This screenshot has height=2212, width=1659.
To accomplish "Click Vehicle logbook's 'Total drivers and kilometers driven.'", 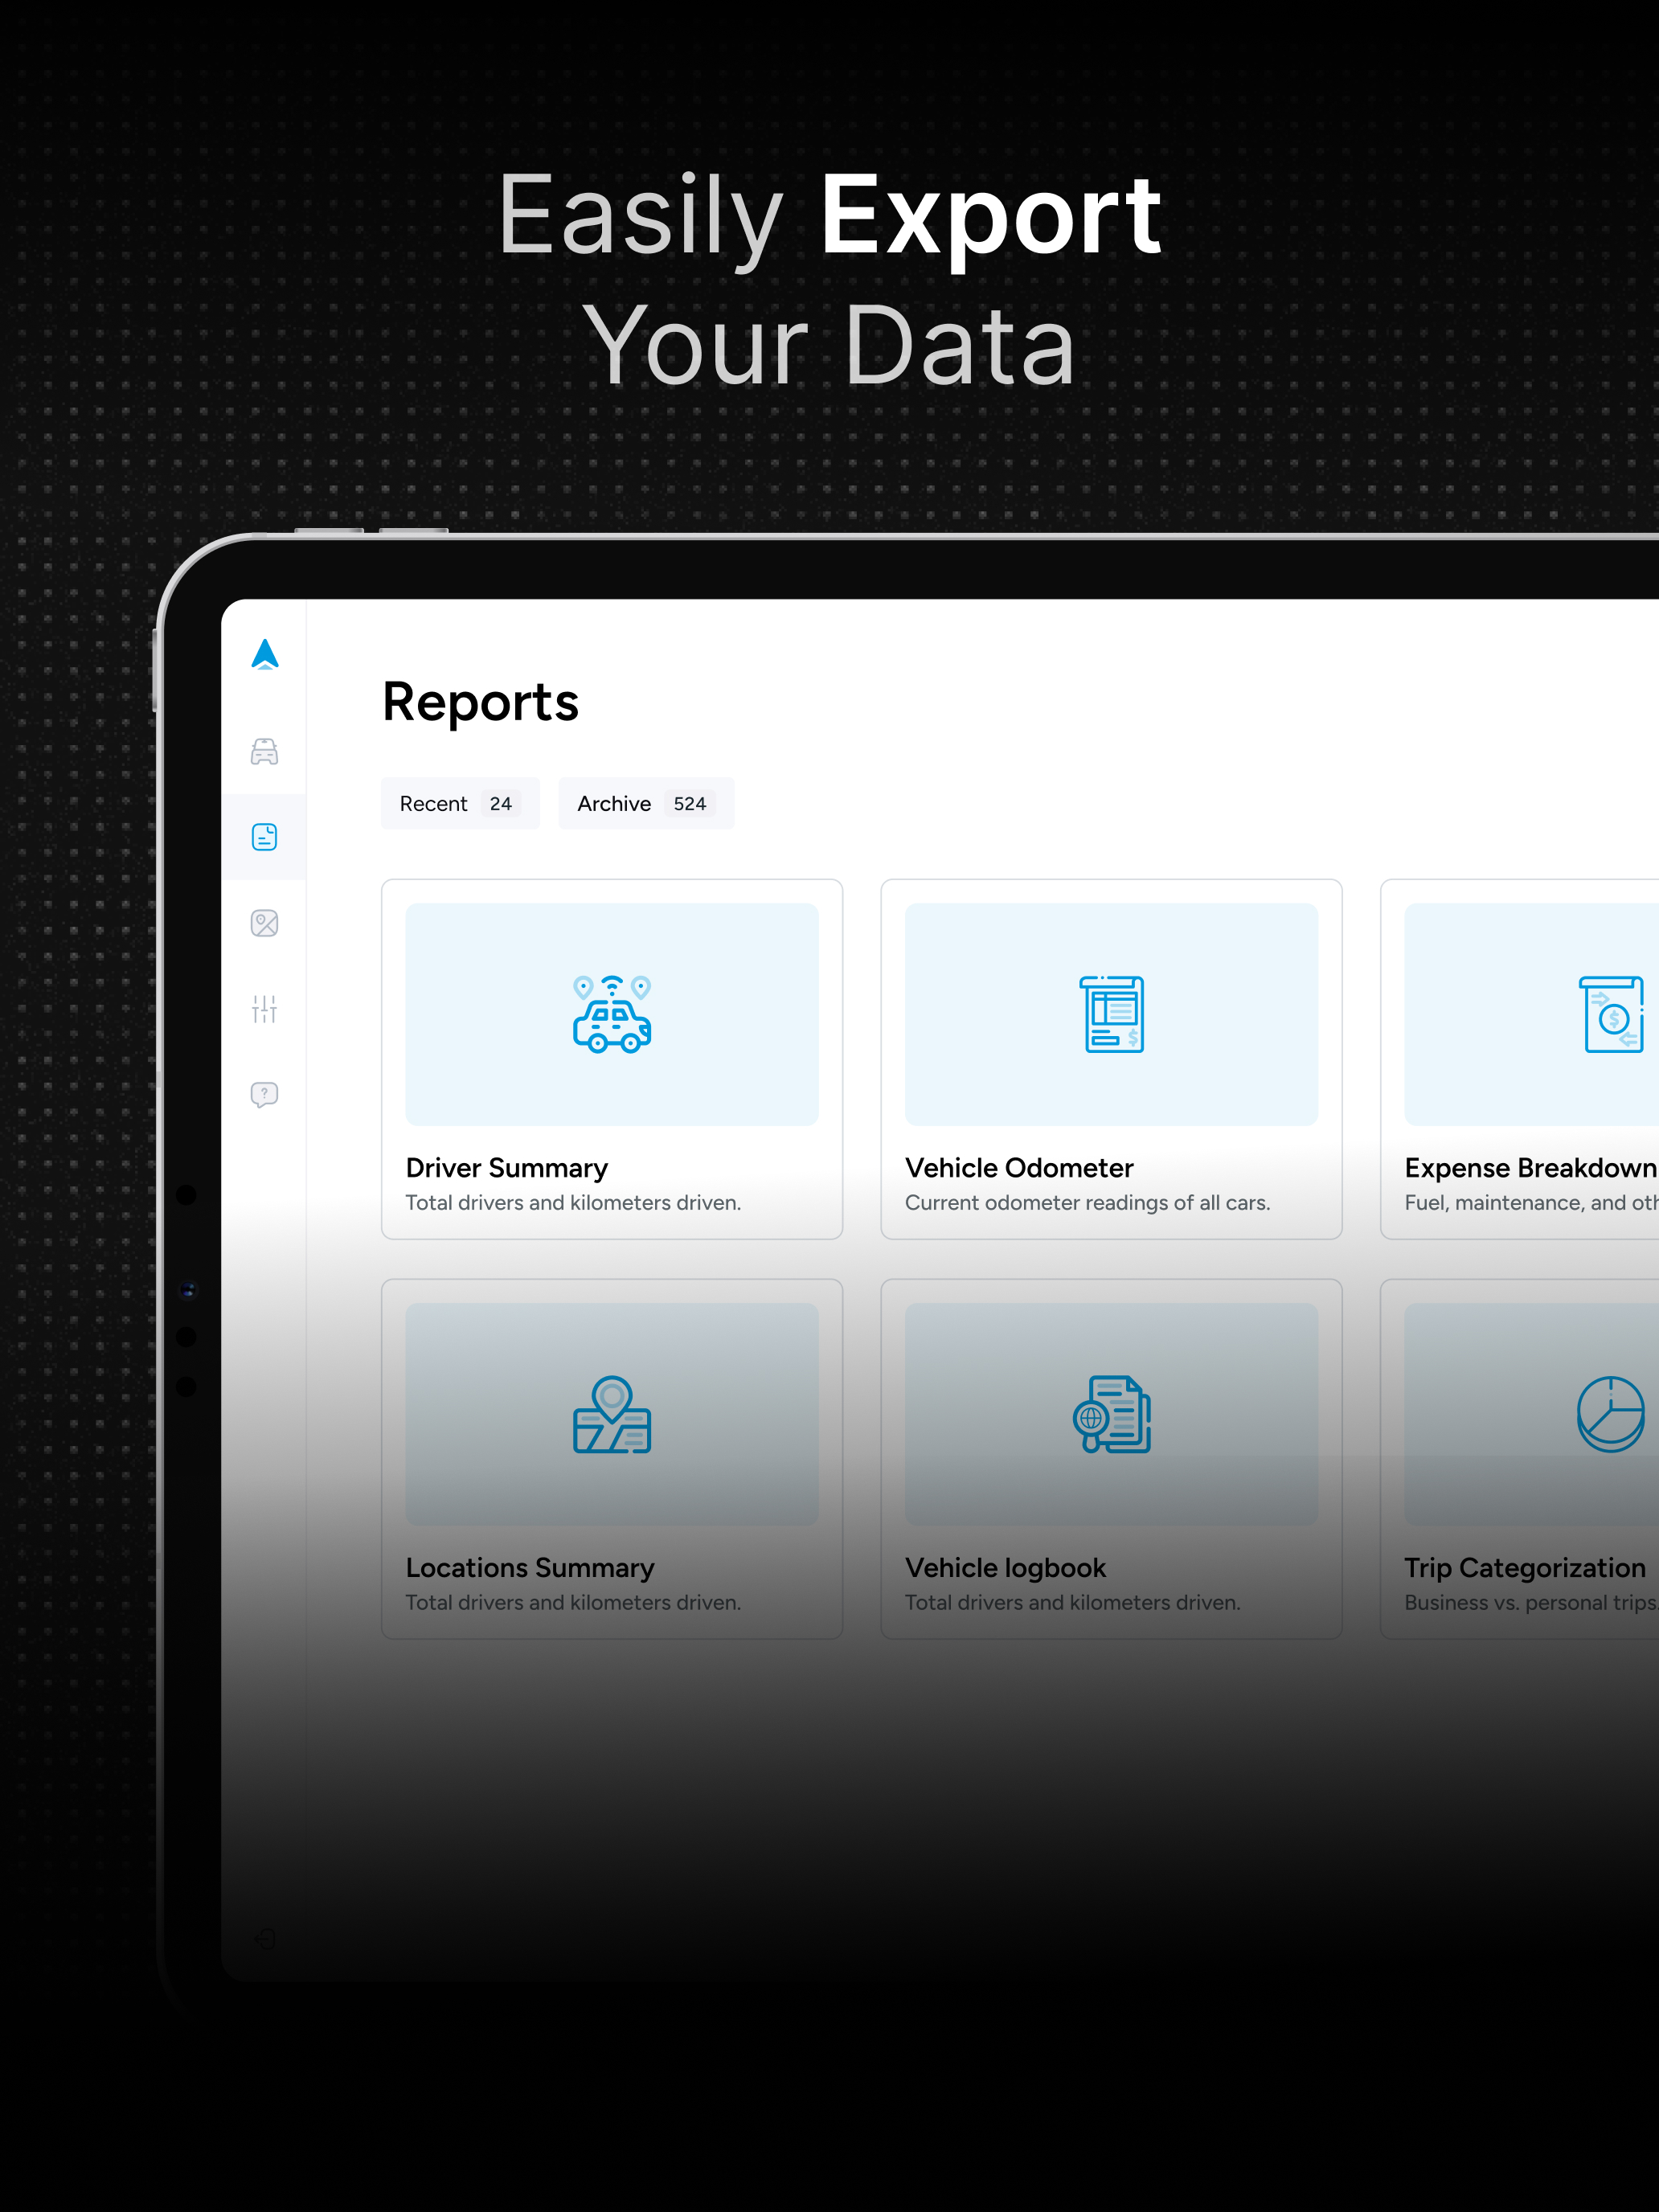I will pos(1072,1603).
